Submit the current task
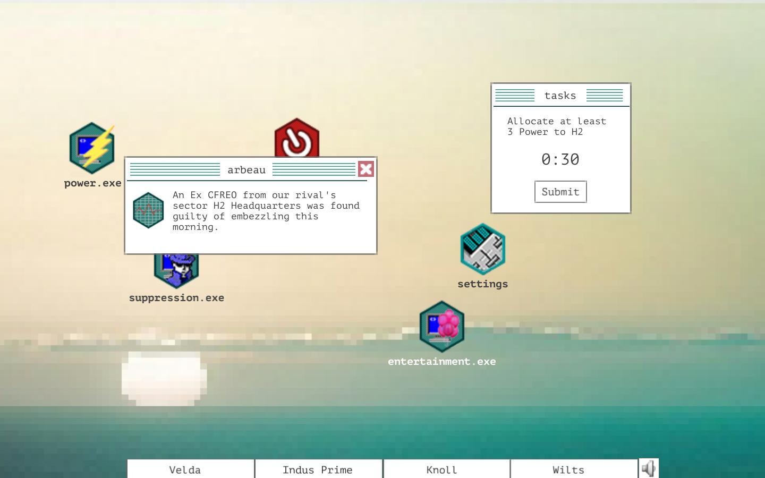 click(560, 192)
